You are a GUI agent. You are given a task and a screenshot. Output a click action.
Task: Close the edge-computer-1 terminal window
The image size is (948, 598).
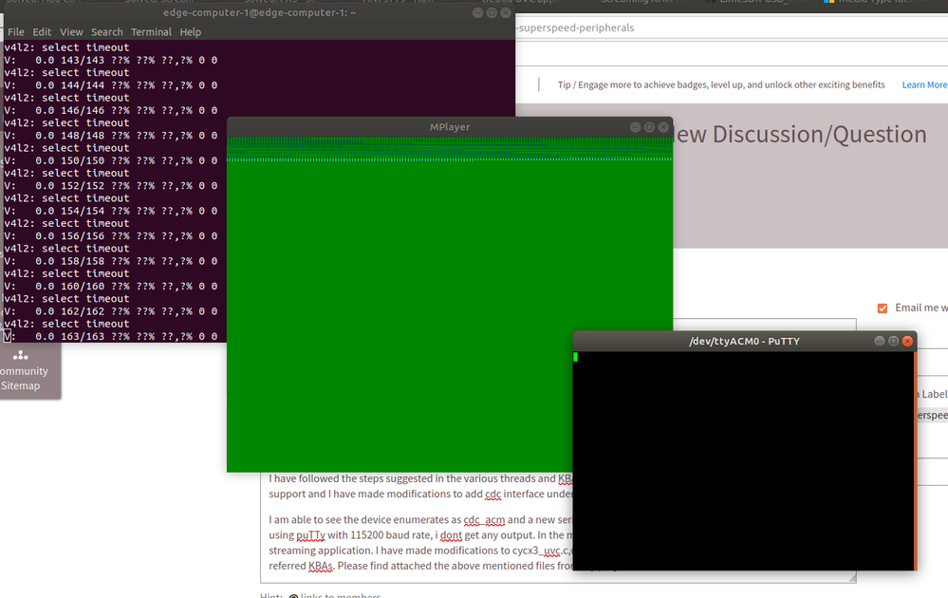(x=506, y=12)
